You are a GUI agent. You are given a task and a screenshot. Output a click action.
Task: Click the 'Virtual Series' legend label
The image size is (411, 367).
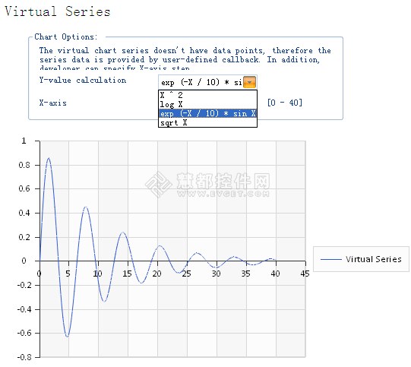373,259
